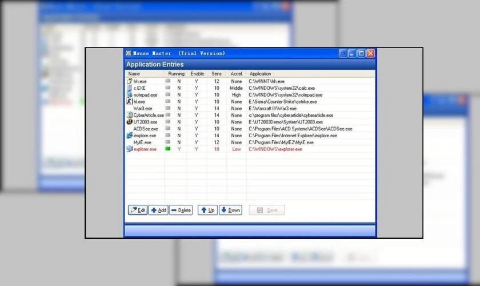Sort by the Application column header
The width and height of the screenshot is (480, 286).
(x=310, y=74)
